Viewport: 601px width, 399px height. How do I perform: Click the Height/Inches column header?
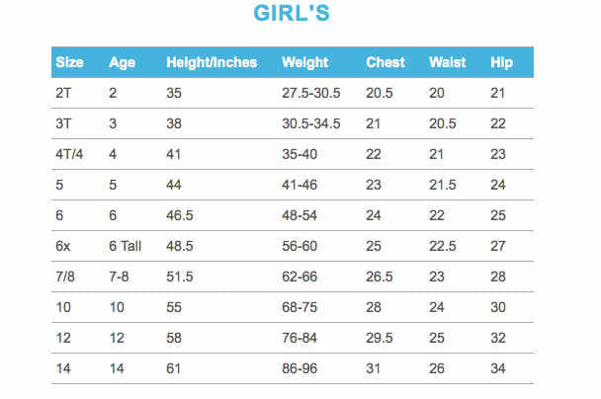tap(212, 62)
